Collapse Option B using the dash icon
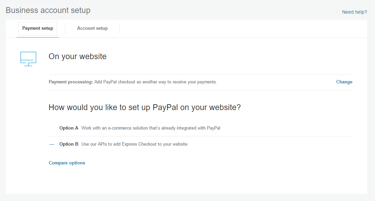The image size is (375, 201). [52, 144]
